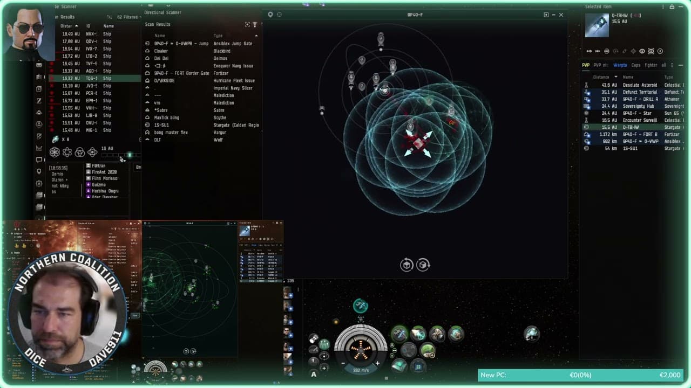This screenshot has width=691, height=388.
Task: Lock the Selected Item window with padlock
Action: coord(672,7)
